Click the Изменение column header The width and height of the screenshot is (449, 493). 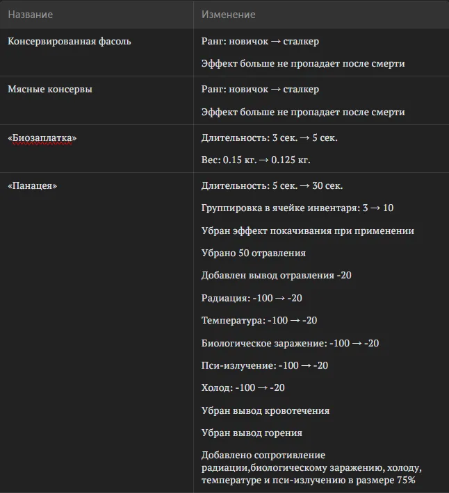229,15
